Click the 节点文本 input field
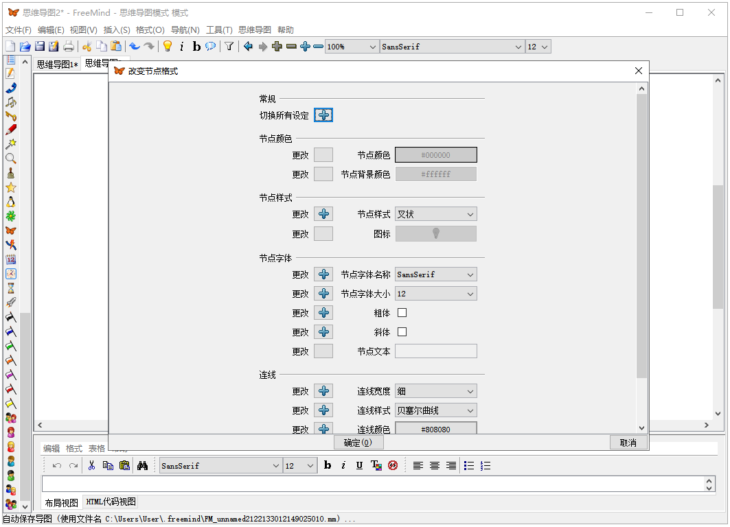This screenshot has width=730, height=527. tap(435, 351)
